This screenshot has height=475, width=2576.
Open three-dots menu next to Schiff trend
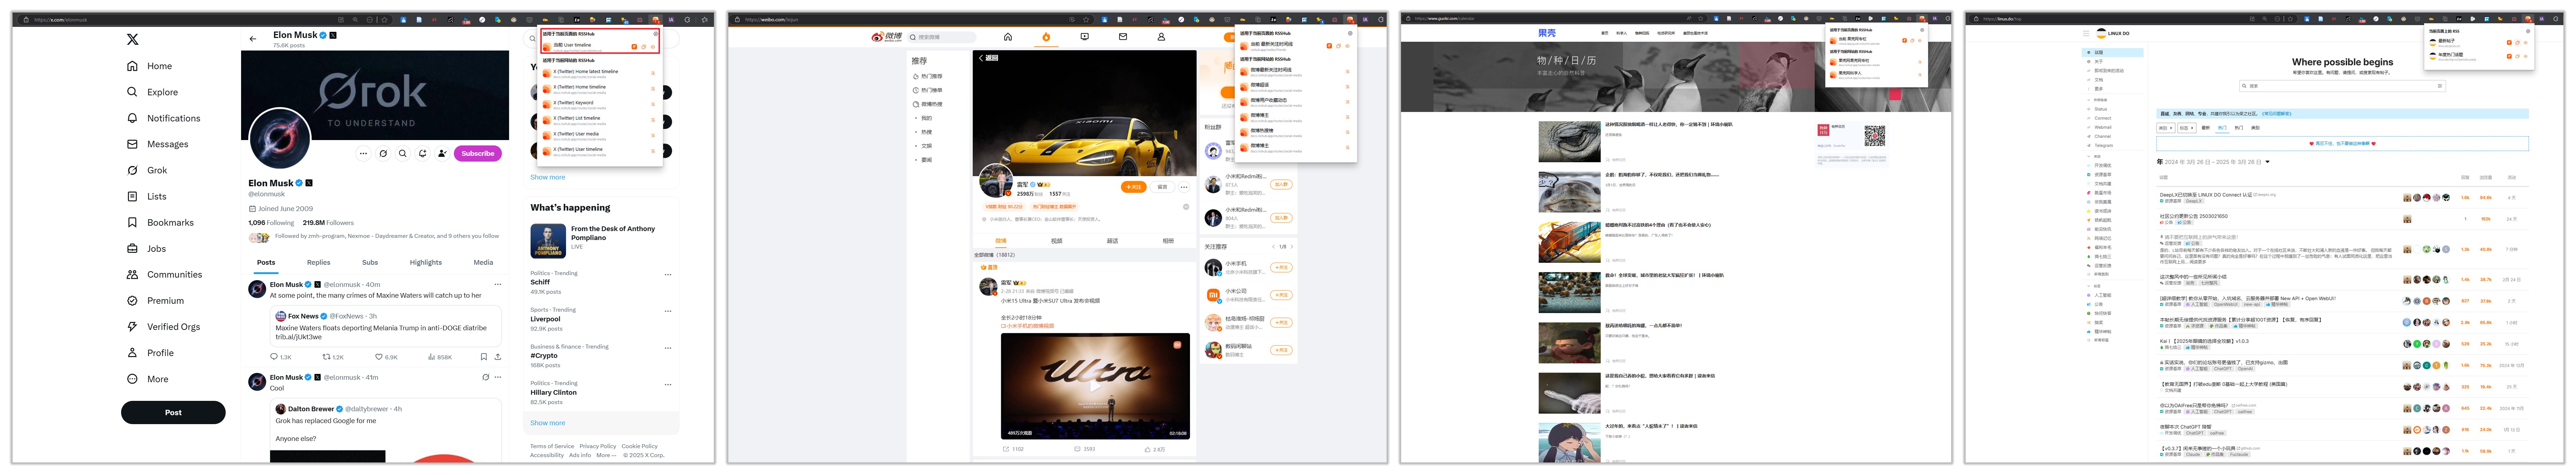click(668, 275)
